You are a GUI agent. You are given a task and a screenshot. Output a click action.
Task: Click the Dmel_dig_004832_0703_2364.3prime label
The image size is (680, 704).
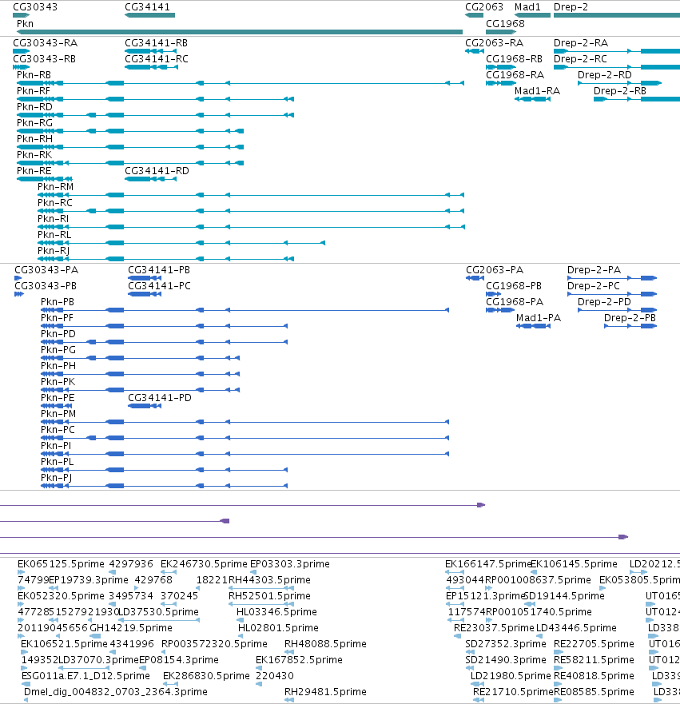pyautogui.click(x=115, y=692)
